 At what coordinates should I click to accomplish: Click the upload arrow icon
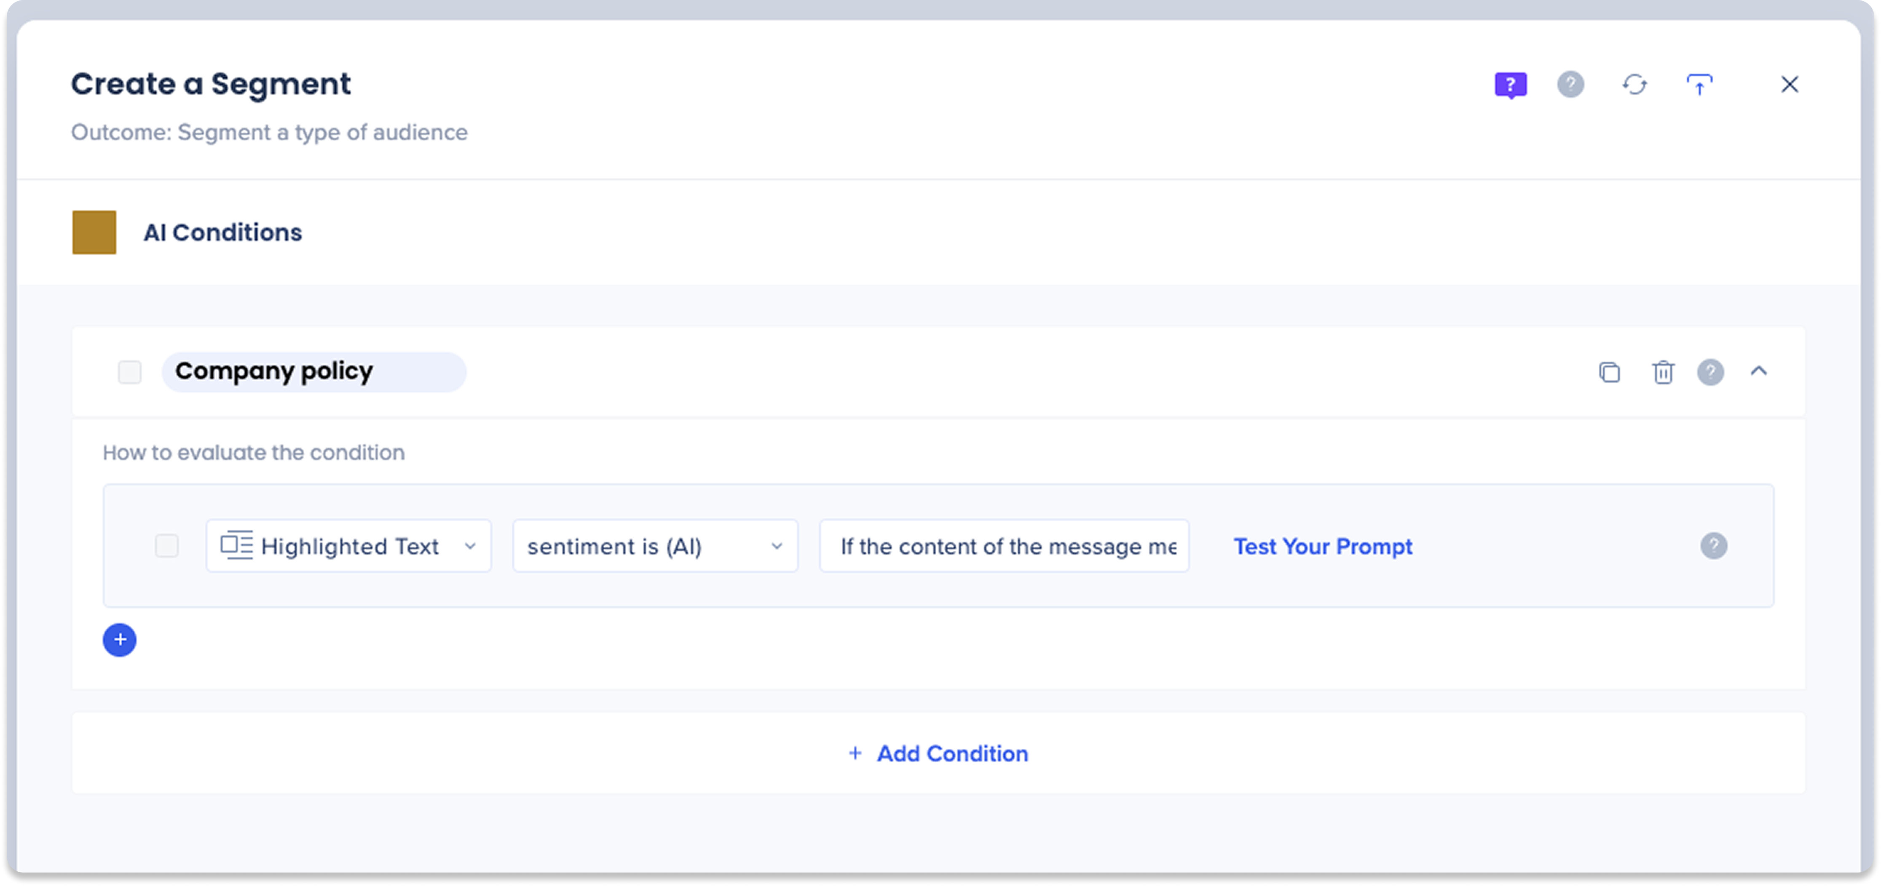pyautogui.click(x=1699, y=85)
